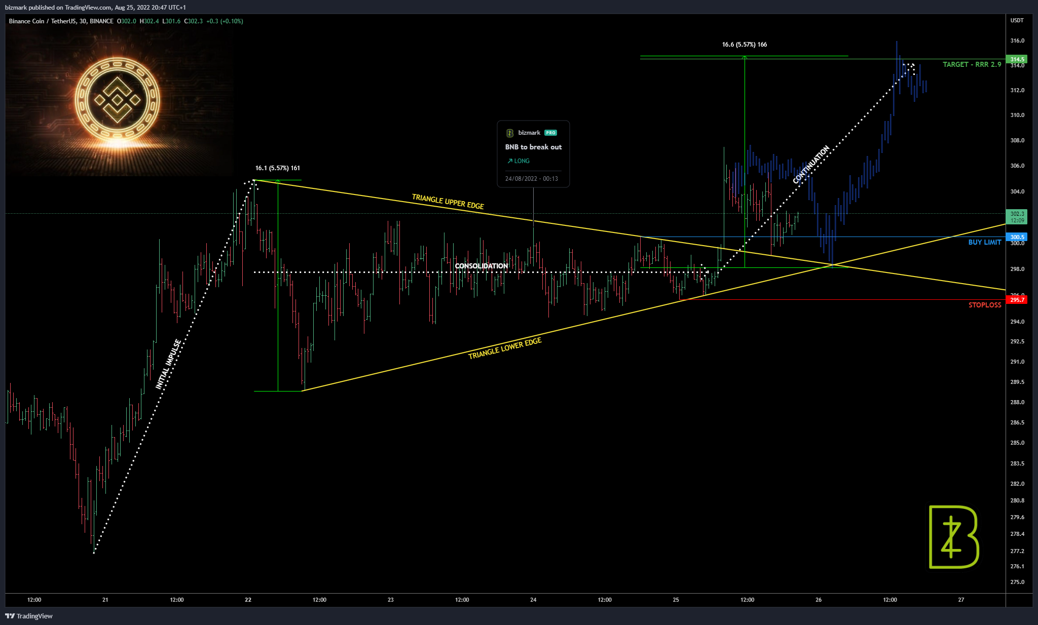The image size is (1038, 625).
Task: Click the low value L301.6
Action: point(171,21)
